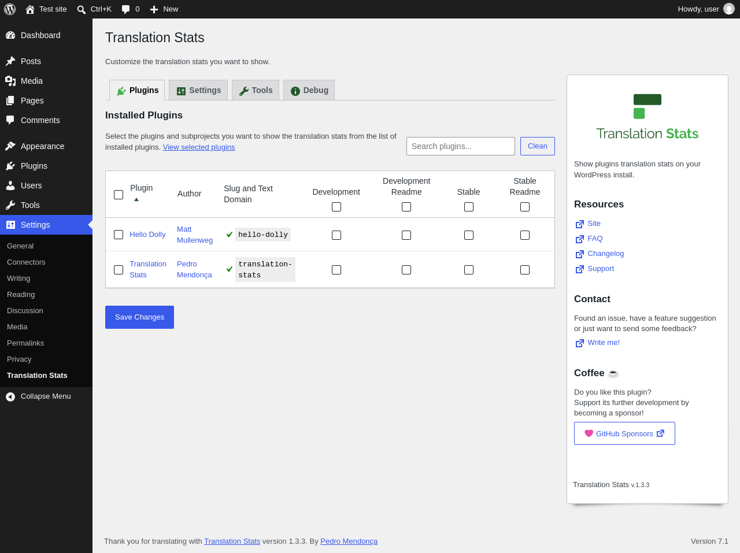The width and height of the screenshot is (740, 553).
Task: Click the Dashboard gauge icon in sidebar
Action: pos(10,35)
